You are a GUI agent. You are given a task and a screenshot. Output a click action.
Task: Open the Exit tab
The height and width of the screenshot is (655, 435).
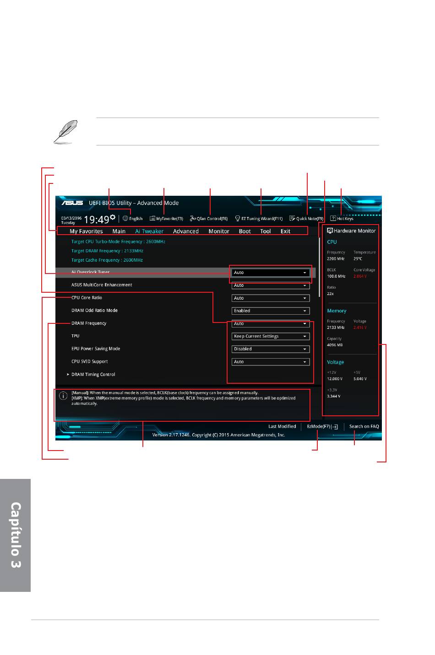[x=285, y=231]
